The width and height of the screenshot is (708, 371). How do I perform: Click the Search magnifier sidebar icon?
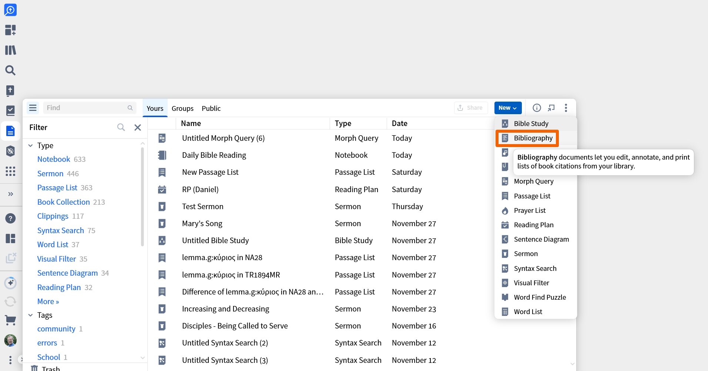10,70
